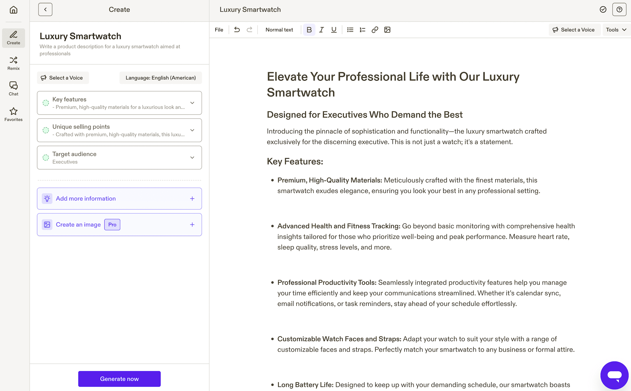Click the Undo icon

point(237,29)
